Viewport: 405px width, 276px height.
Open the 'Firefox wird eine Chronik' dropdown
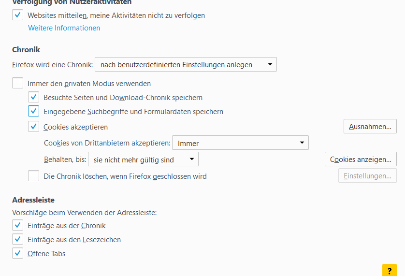(186, 64)
